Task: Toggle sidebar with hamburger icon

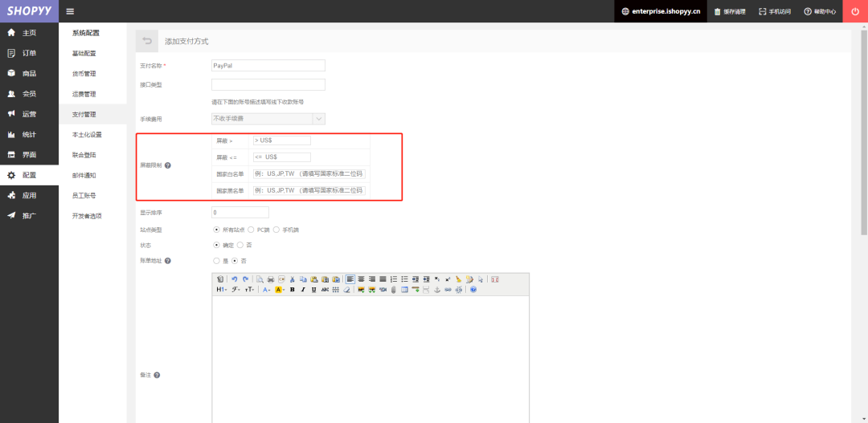Action: [70, 11]
